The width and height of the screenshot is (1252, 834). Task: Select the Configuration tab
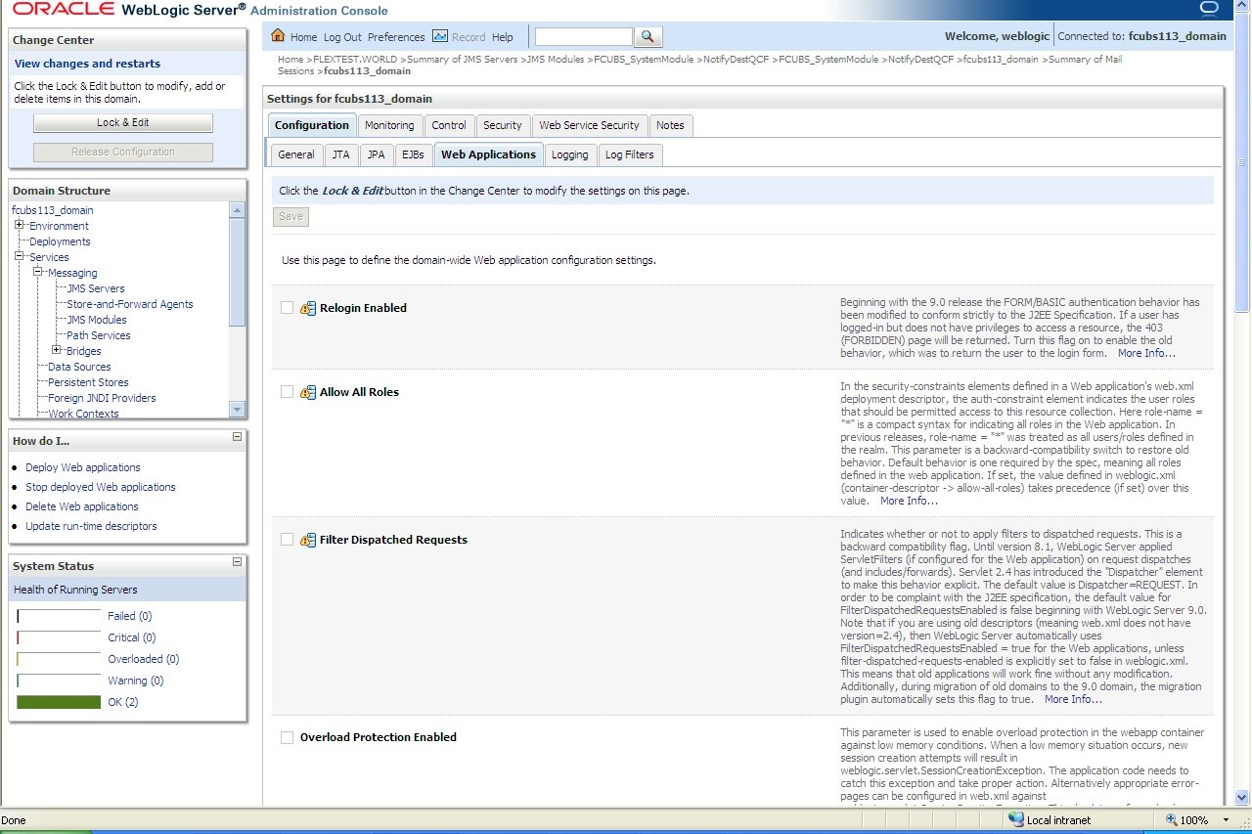312,125
